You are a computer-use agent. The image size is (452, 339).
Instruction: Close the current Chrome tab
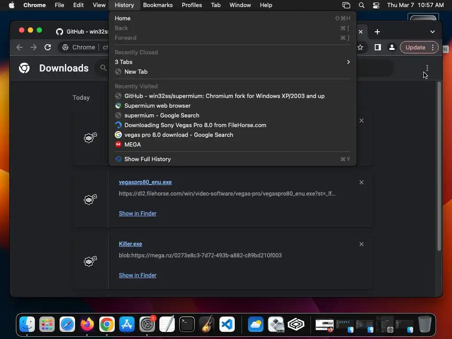click(x=361, y=32)
